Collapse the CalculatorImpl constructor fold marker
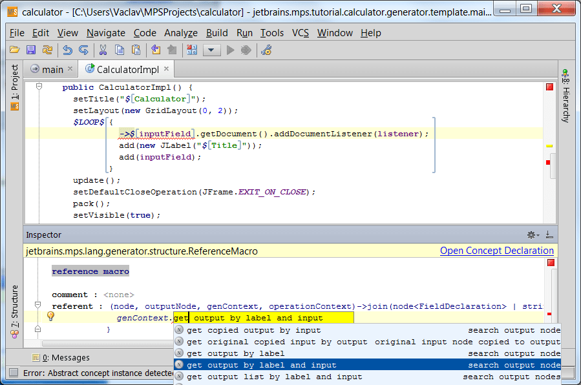581x385 pixels. 39,87
